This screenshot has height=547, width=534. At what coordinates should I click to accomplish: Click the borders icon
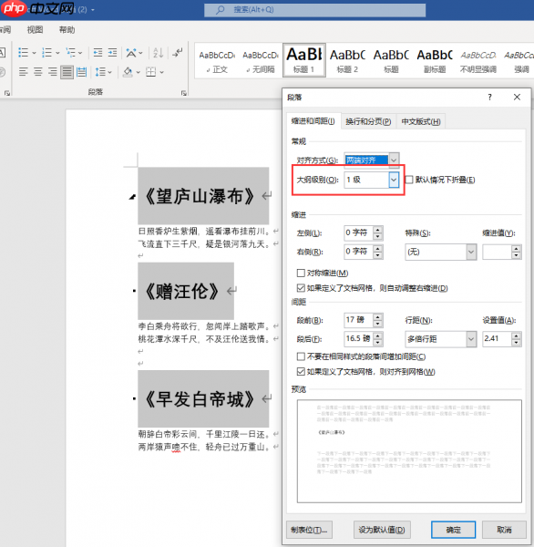coord(151,72)
